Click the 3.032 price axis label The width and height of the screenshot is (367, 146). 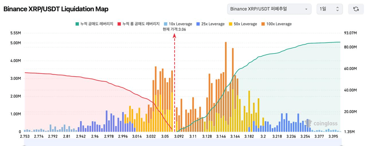pyautogui.click(x=151, y=136)
